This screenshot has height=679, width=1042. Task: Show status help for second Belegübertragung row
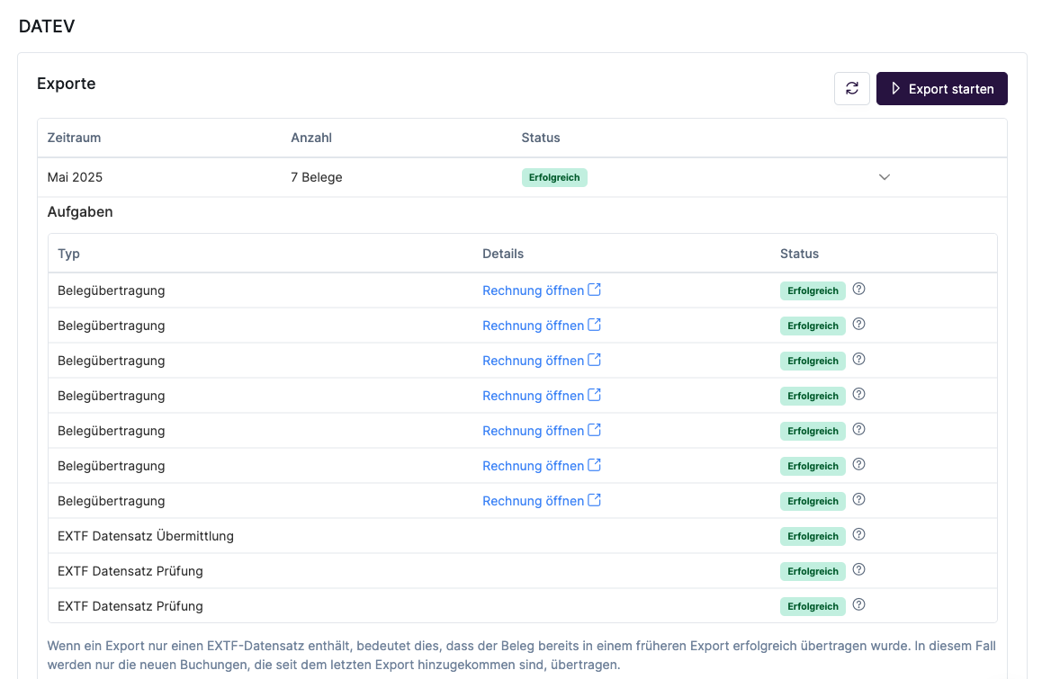[x=858, y=325]
